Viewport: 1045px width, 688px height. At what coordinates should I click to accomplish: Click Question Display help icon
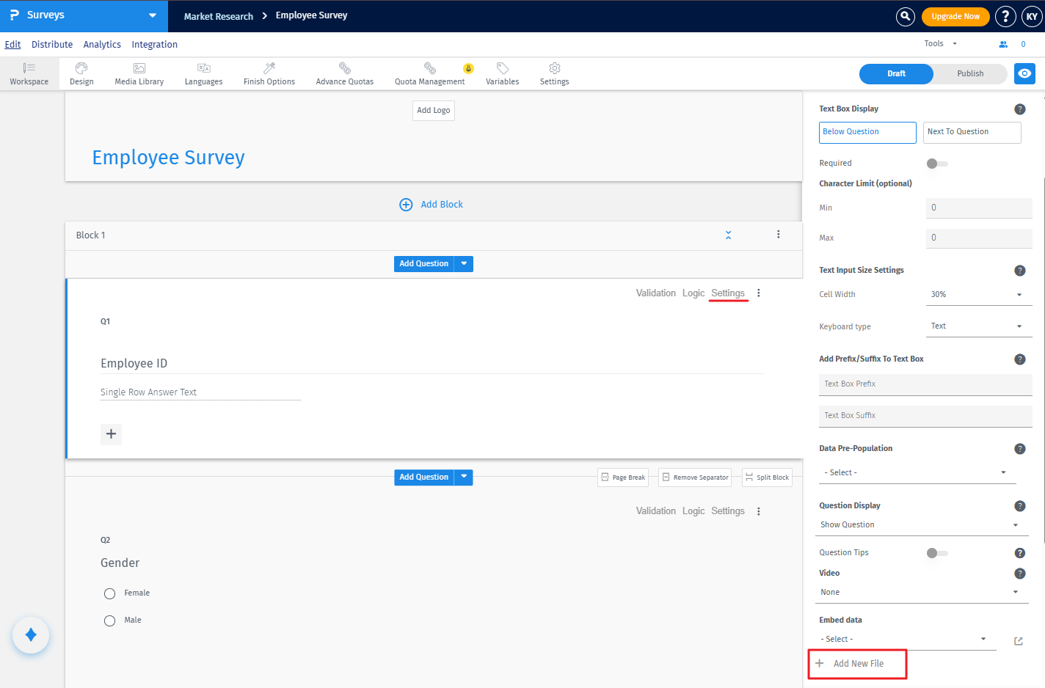pyautogui.click(x=1019, y=506)
